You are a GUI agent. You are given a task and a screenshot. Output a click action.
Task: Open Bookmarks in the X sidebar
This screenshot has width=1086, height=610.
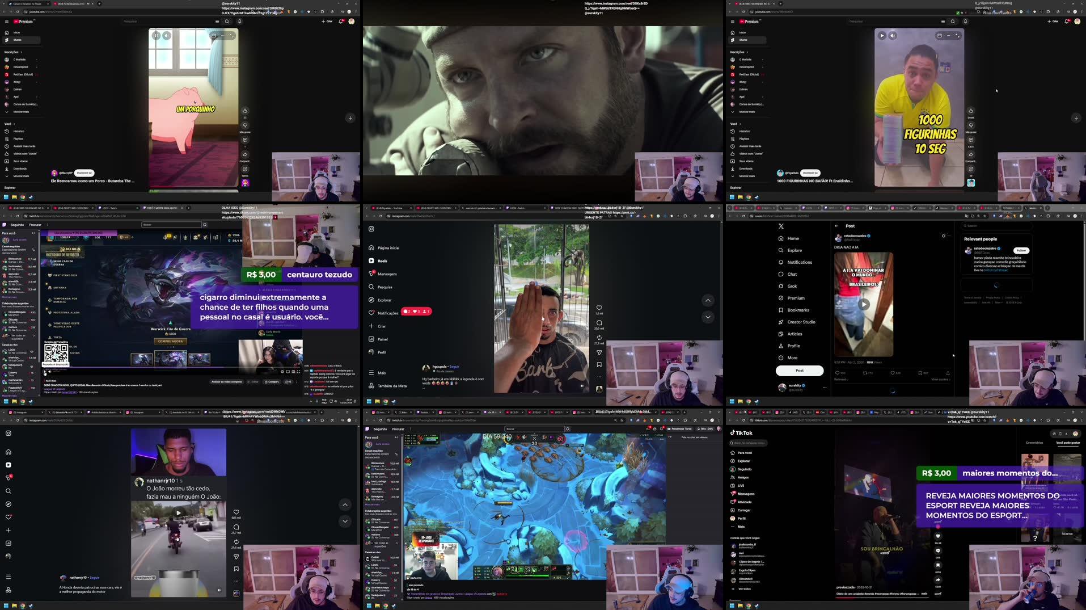point(797,310)
